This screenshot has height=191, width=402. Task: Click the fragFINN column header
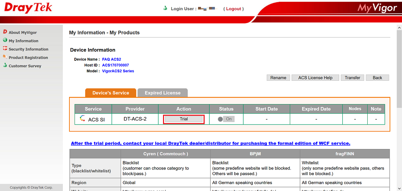point(345,154)
